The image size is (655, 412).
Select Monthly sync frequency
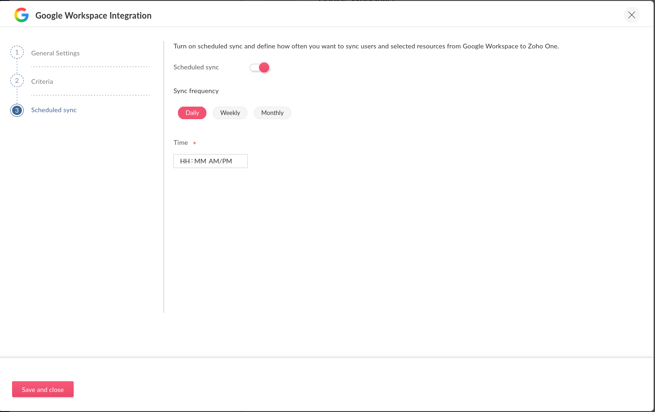(x=273, y=113)
